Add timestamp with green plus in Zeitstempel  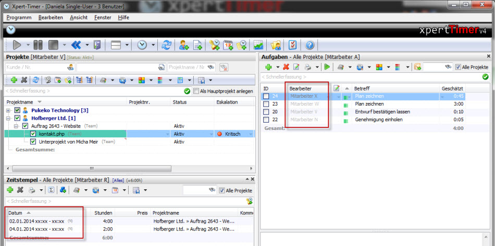[x=10, y=190]
